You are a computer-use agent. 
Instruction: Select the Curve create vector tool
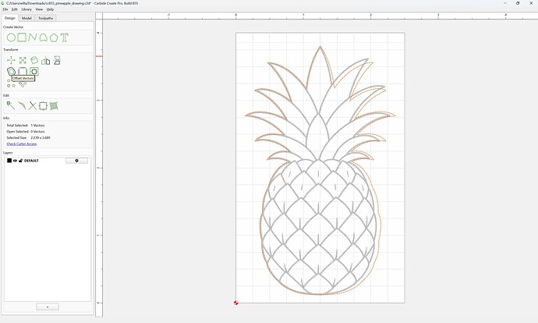(x=43, y=37)
